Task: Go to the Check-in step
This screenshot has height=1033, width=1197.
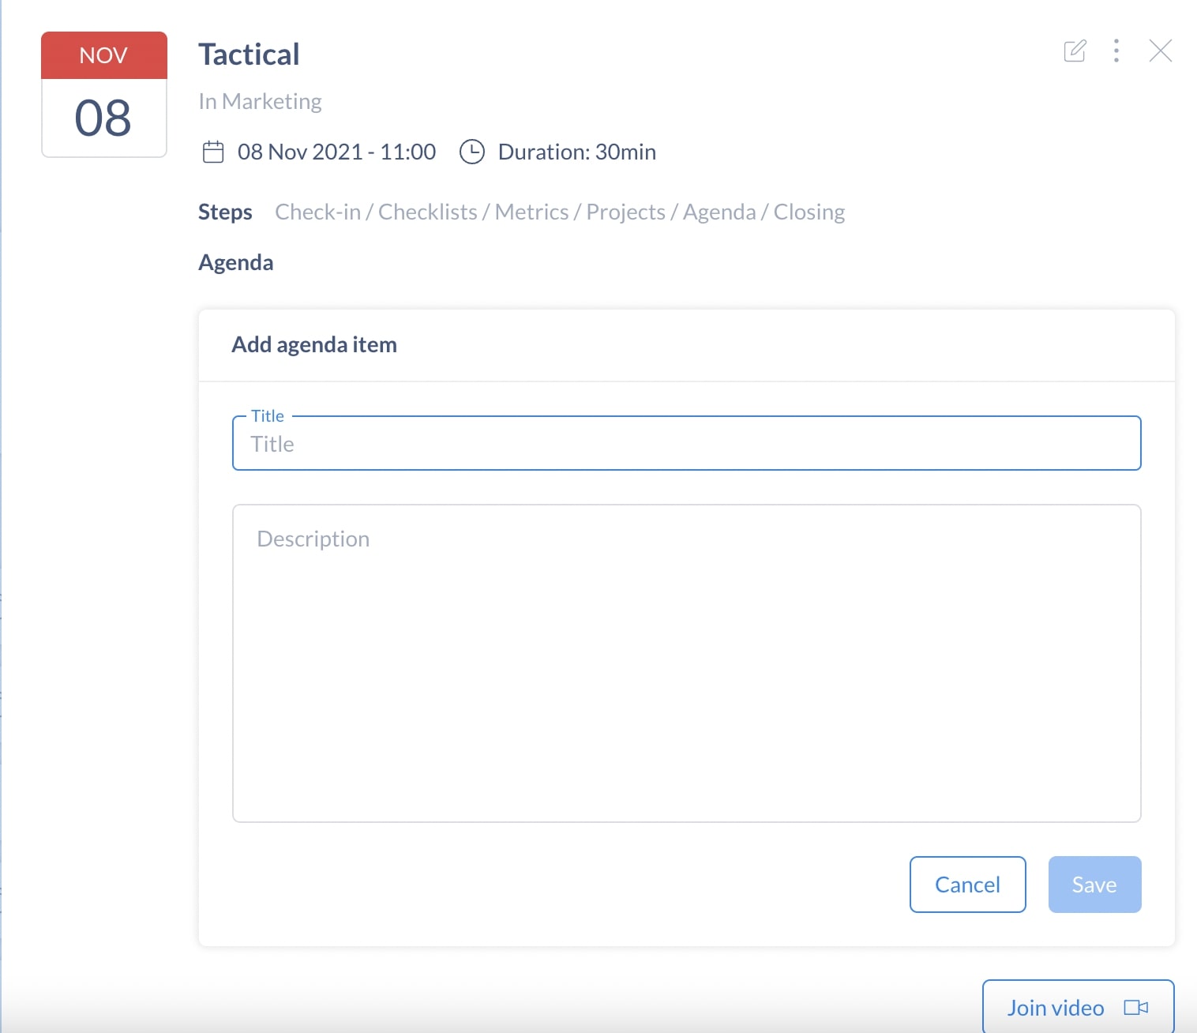Action: (x=317, y=212)
